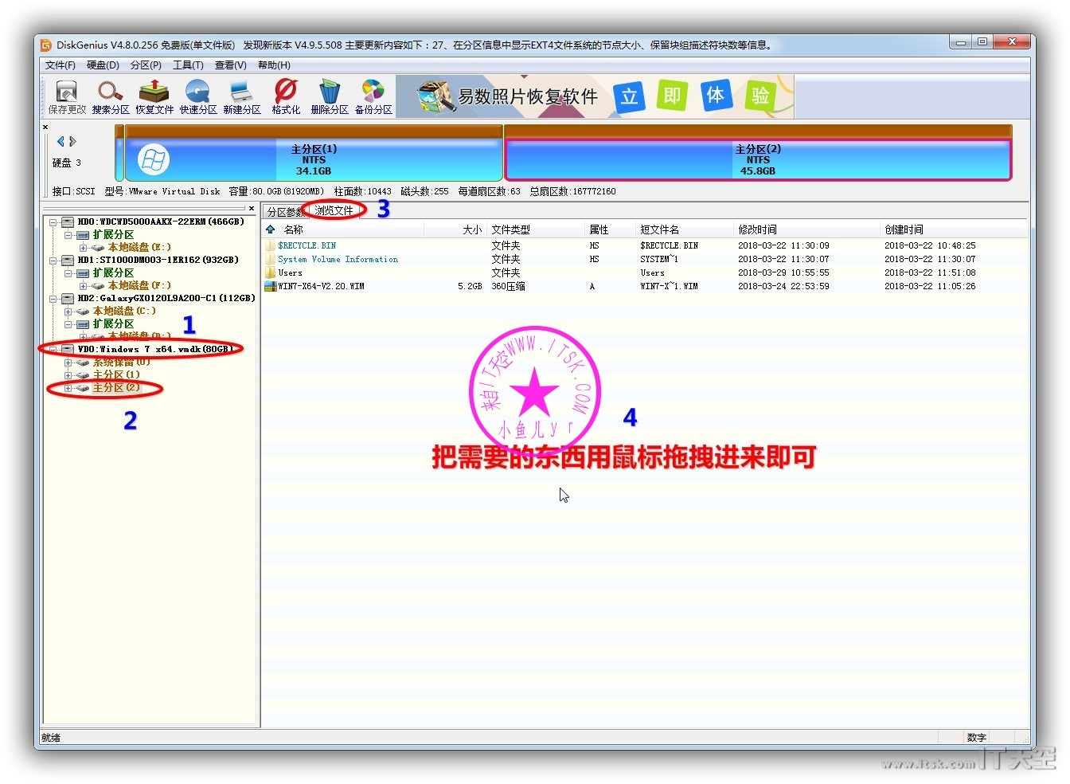Screen dimensions: 1070x784
Task: Sort files by the 修改时间 column header
Action: (x=757, y=229)
